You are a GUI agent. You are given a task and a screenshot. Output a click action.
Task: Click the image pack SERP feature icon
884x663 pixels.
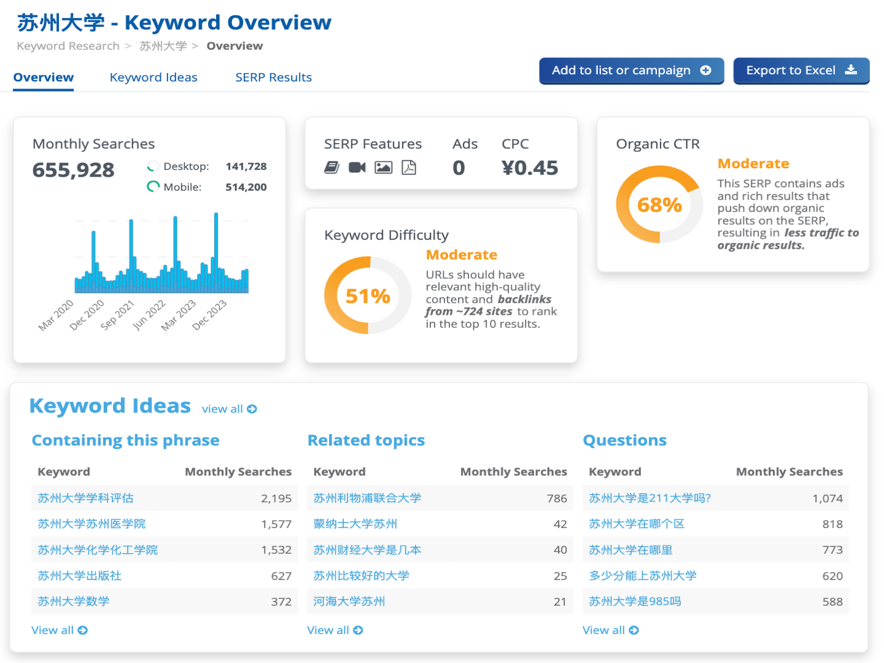pos(384,168)
